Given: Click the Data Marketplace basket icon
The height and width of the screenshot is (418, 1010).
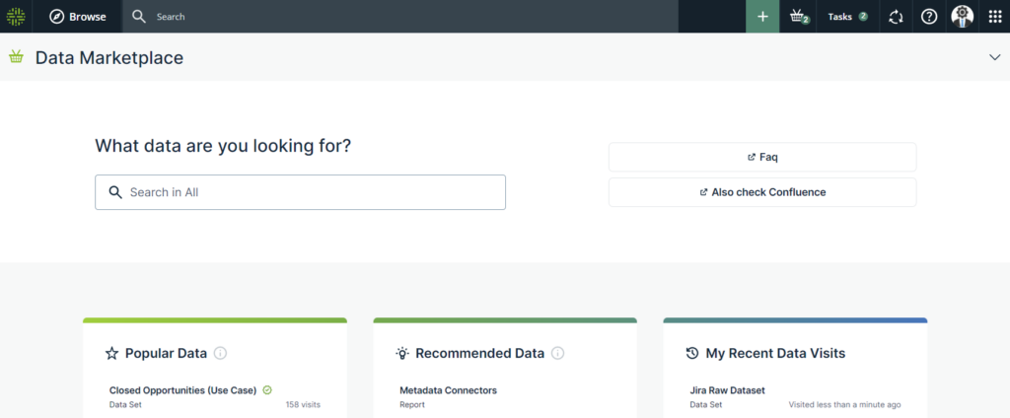Looking at the screenshot, I should click(16, 57).
